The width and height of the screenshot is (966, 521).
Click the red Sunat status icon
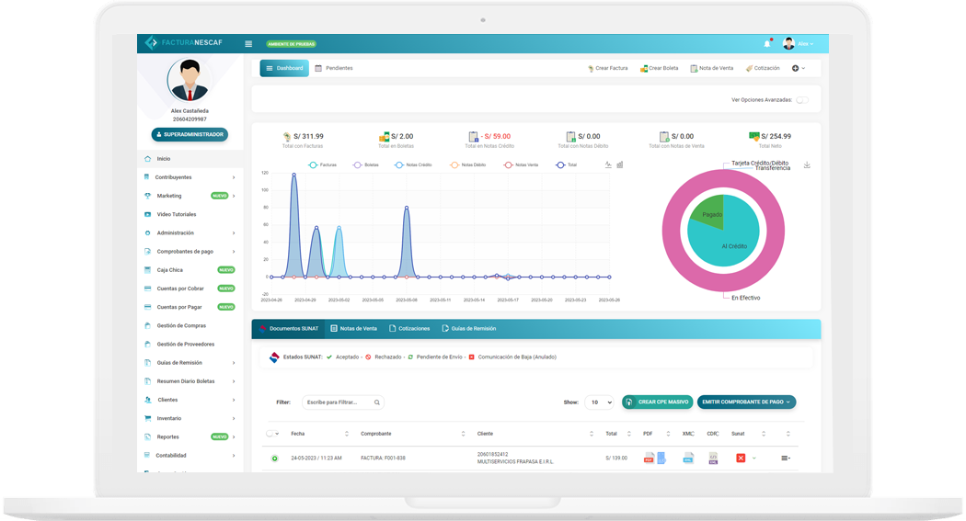[740, 458]
